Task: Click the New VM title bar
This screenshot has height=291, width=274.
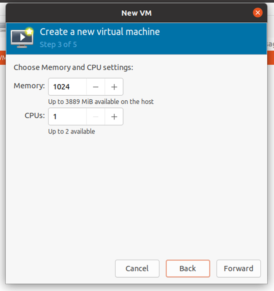Action: click(136, 13)
